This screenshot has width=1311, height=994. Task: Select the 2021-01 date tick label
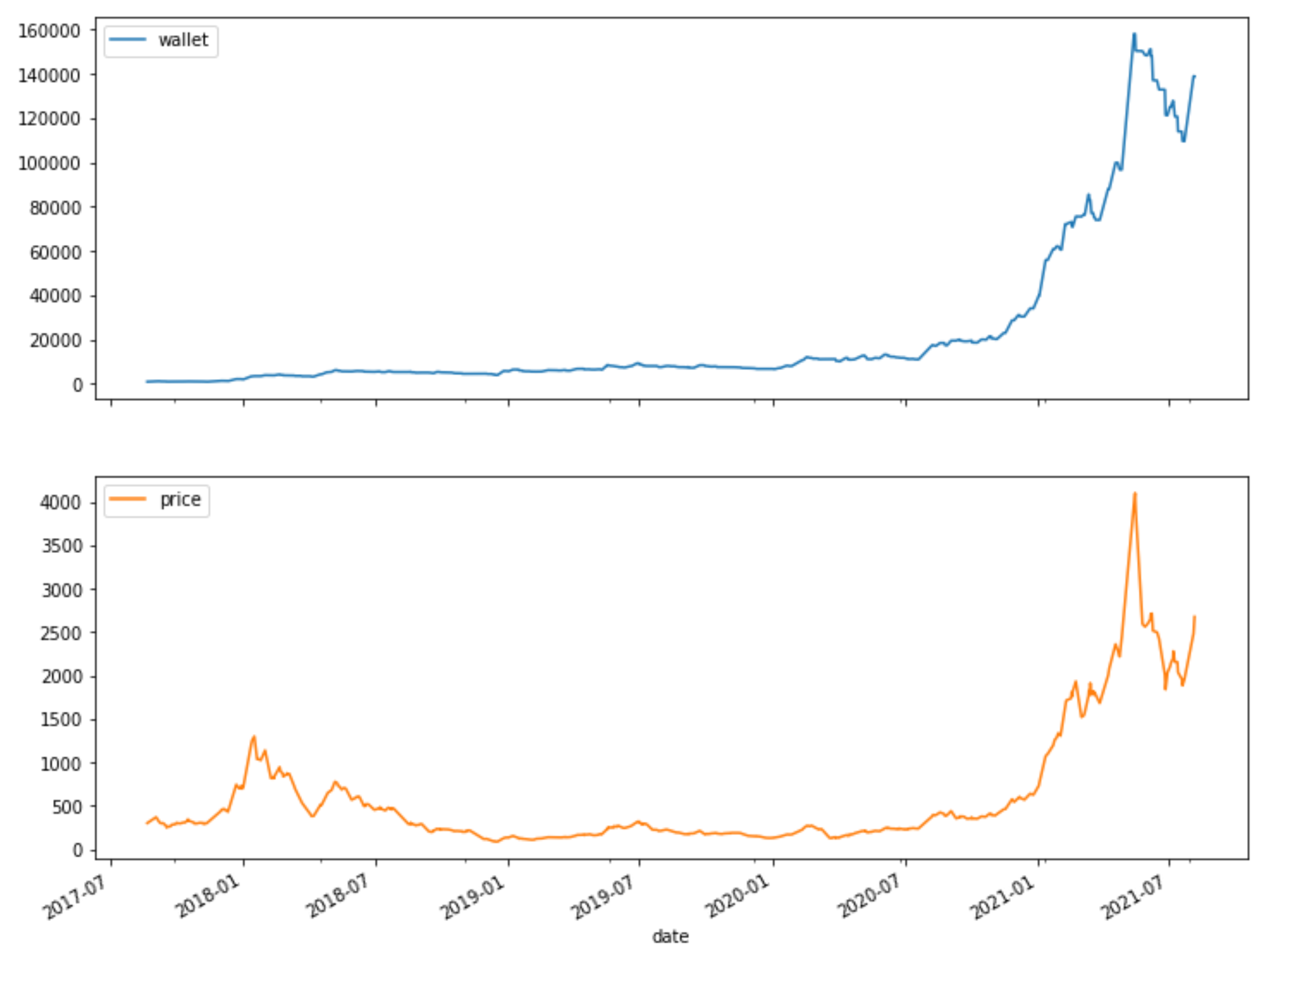(1003, 896)
